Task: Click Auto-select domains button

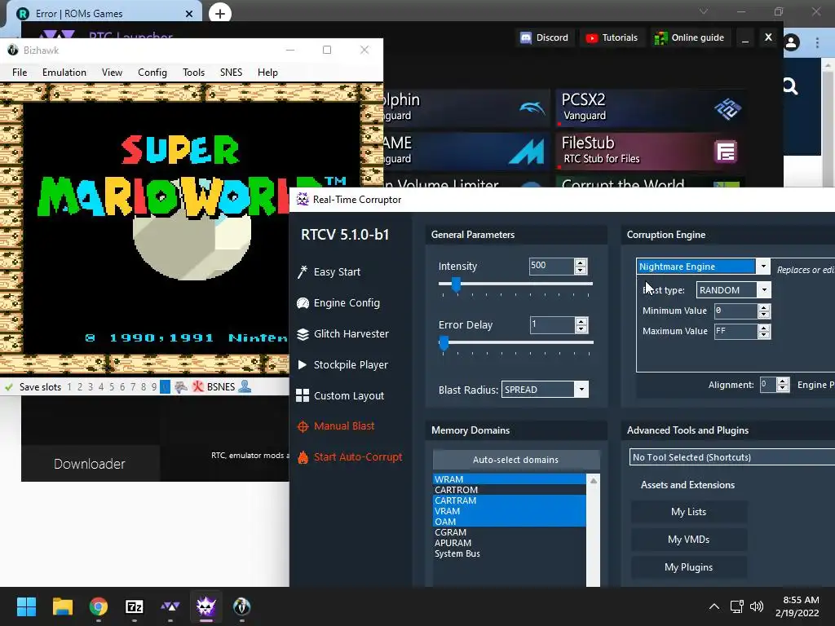Action: (x=516, y=460)
